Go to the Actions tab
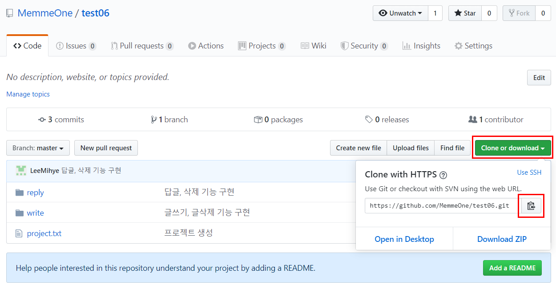The width and height of the screenshot is (556, 293). [x=206, y=46]
